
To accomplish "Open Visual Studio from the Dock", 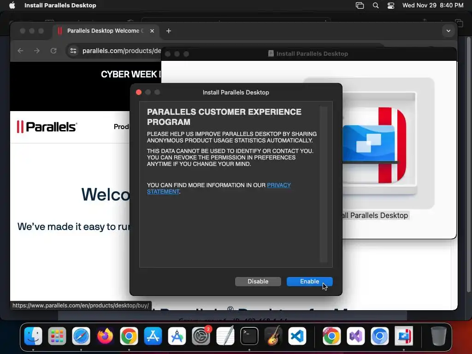I will pos(356,336).
